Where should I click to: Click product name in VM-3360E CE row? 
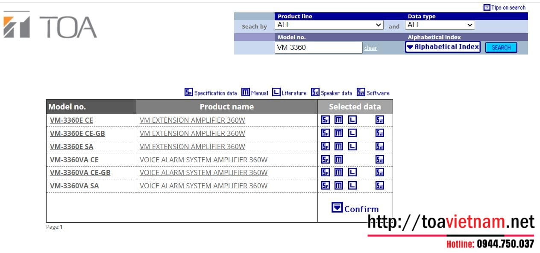[x=192, y=120]
